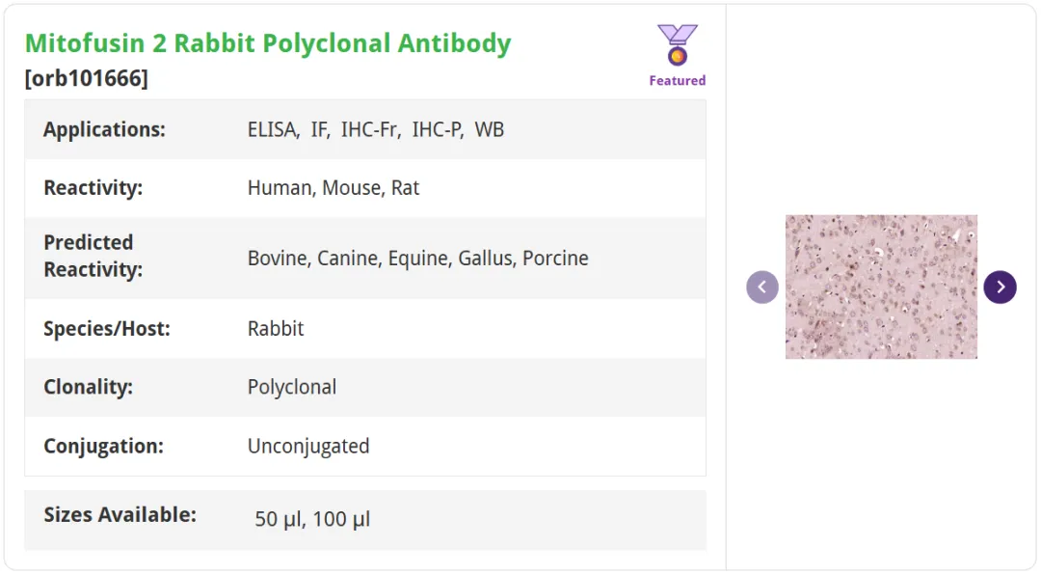Viewport: 1041px width, 574px height.
Task: Click the purple Featured label
Action: coord(678,80)
